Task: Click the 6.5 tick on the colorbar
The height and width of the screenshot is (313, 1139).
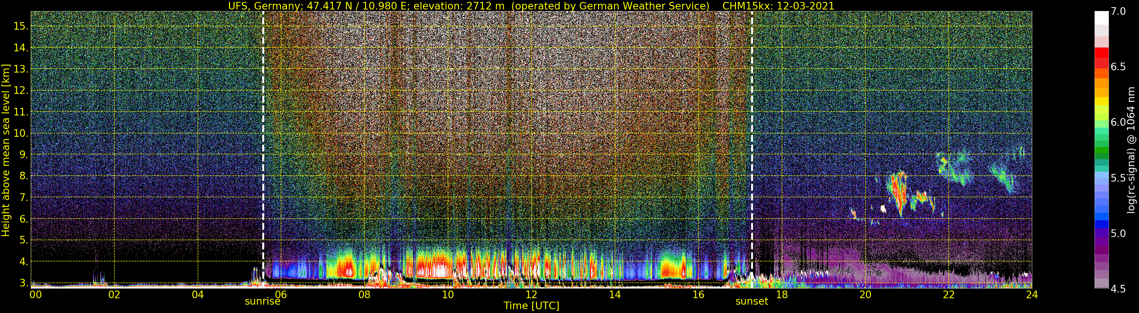Action: tap(1118, 67)
